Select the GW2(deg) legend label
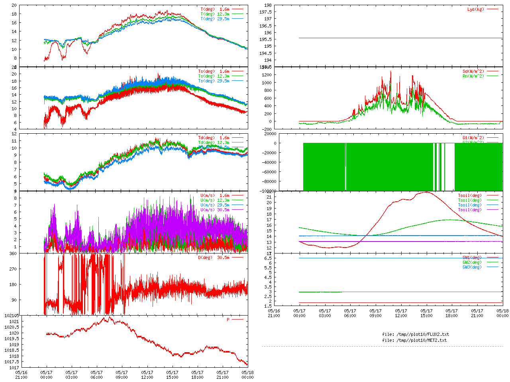 pos(472,262)
